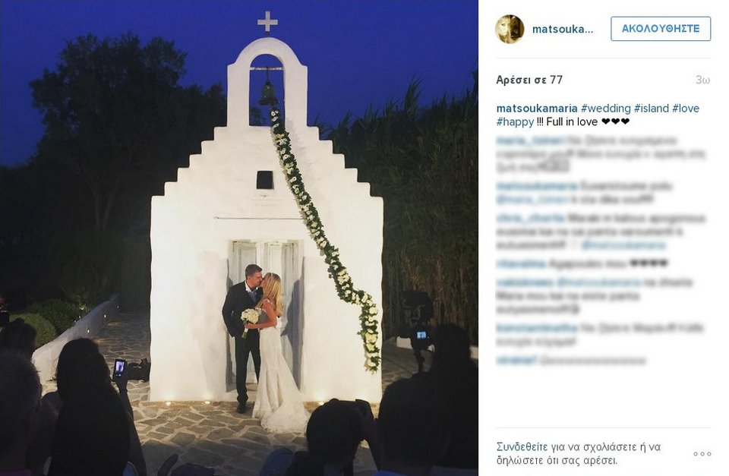Click the blurred mention in second comment
Image resolution: width=729 pixels, height=476 pixels.
tap(532, 200)
